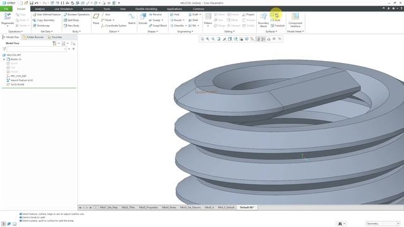The image size is (404, 227).
Task: Select SLICE-PLANE in the Model Tree
Action: pos(16,84)
